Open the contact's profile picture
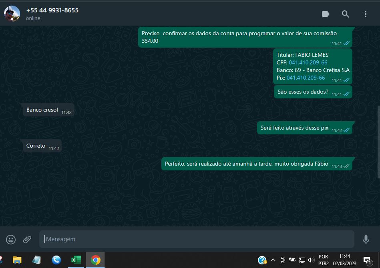Screen dimensions: 380x268 point(12,14)
